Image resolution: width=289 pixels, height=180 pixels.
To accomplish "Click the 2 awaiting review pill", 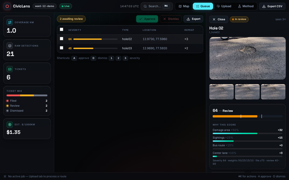I will tap(71, 19).
